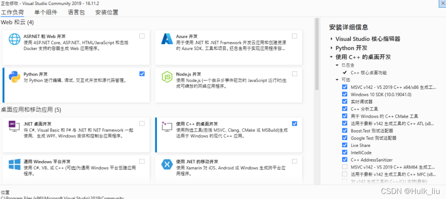Uncheck the Live Share option

(345, 145)
